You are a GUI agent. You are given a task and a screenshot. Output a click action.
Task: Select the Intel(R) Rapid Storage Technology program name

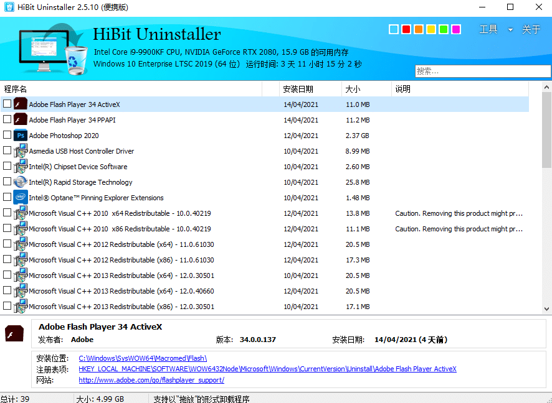tap(80, 182)
